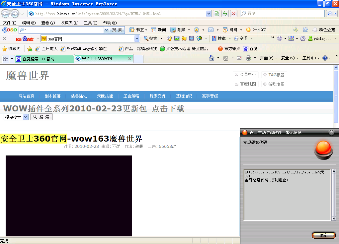The height and width of the screenshot is (244, 339).
Task: Open the 会员中心 link
Action: click(x=246, y=75)
